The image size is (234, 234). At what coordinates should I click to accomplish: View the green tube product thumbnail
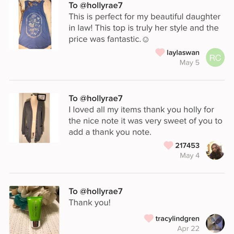point(34,210)
